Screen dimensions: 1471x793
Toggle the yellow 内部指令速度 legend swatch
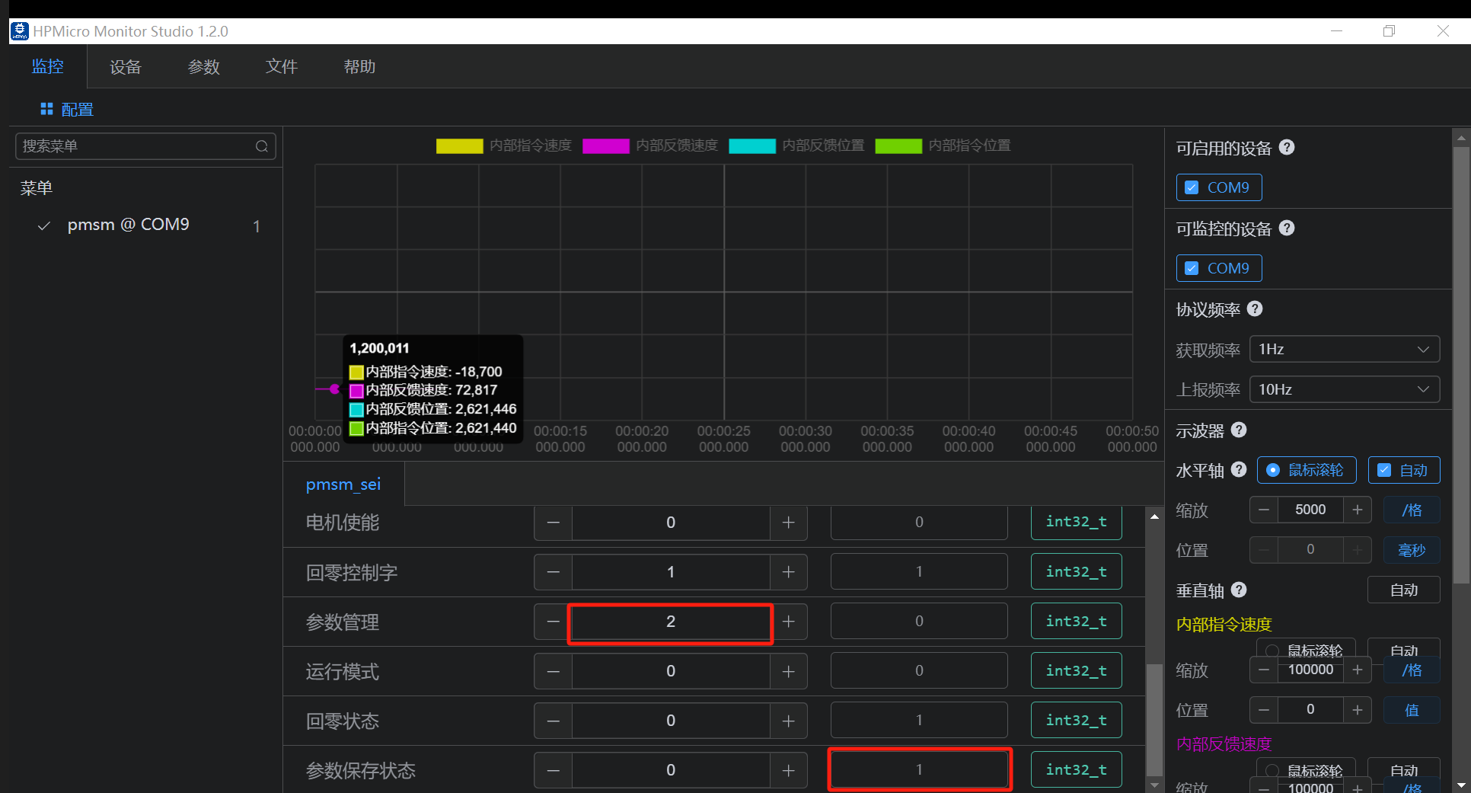point(459,145)
